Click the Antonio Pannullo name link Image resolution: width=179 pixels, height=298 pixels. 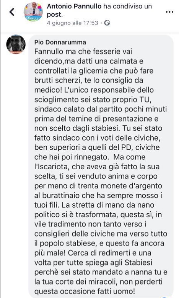[x=74, y=6]
